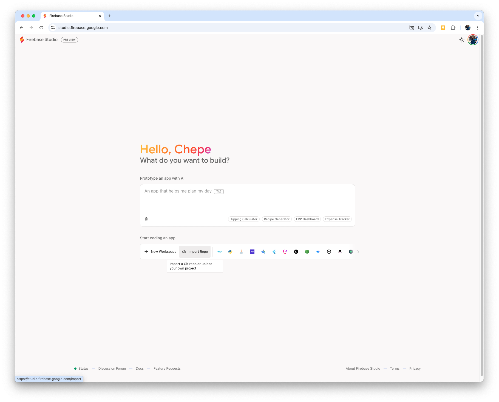The height and width of the screenshot is (402, 499).
Task: Use the Recipe Generator suggestion chip
Action: [277, 219]
